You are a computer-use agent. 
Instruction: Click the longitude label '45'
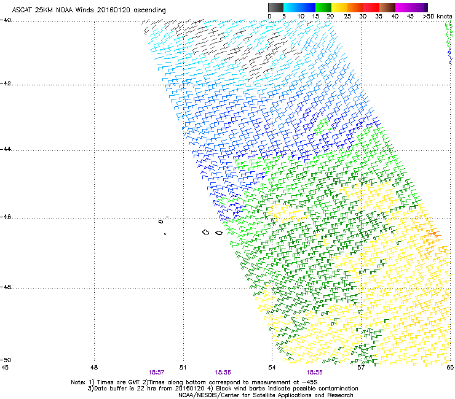(x=5, y=368)
